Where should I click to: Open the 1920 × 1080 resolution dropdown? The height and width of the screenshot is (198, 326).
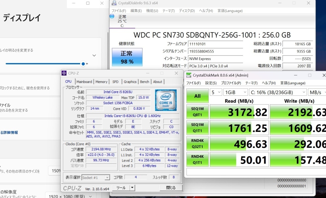tap(70, 196)
